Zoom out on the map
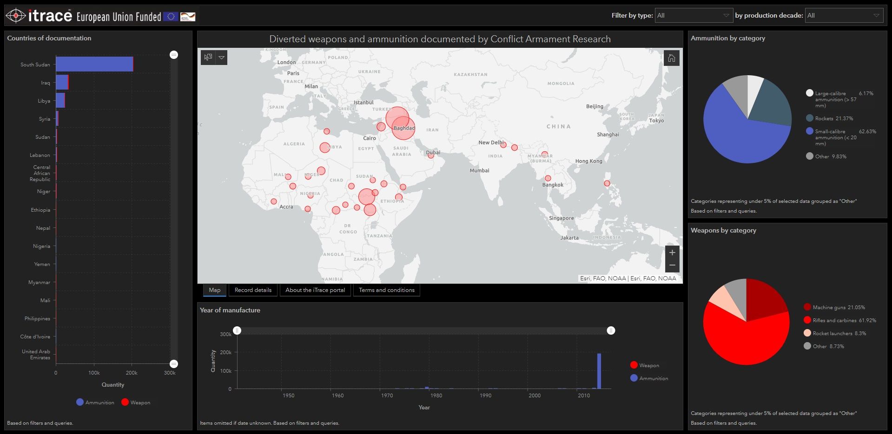Viewport: 892px width, 434px height. [672, 266]
